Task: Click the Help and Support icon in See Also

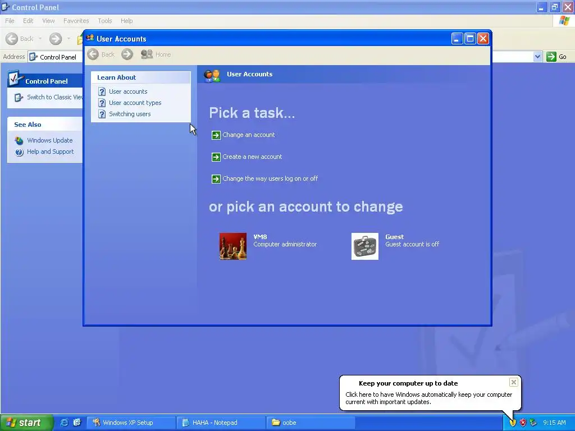Action: pos(19,152)
